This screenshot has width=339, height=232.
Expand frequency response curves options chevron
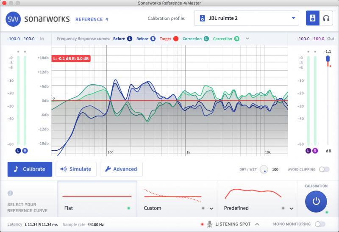coord(247,39)
